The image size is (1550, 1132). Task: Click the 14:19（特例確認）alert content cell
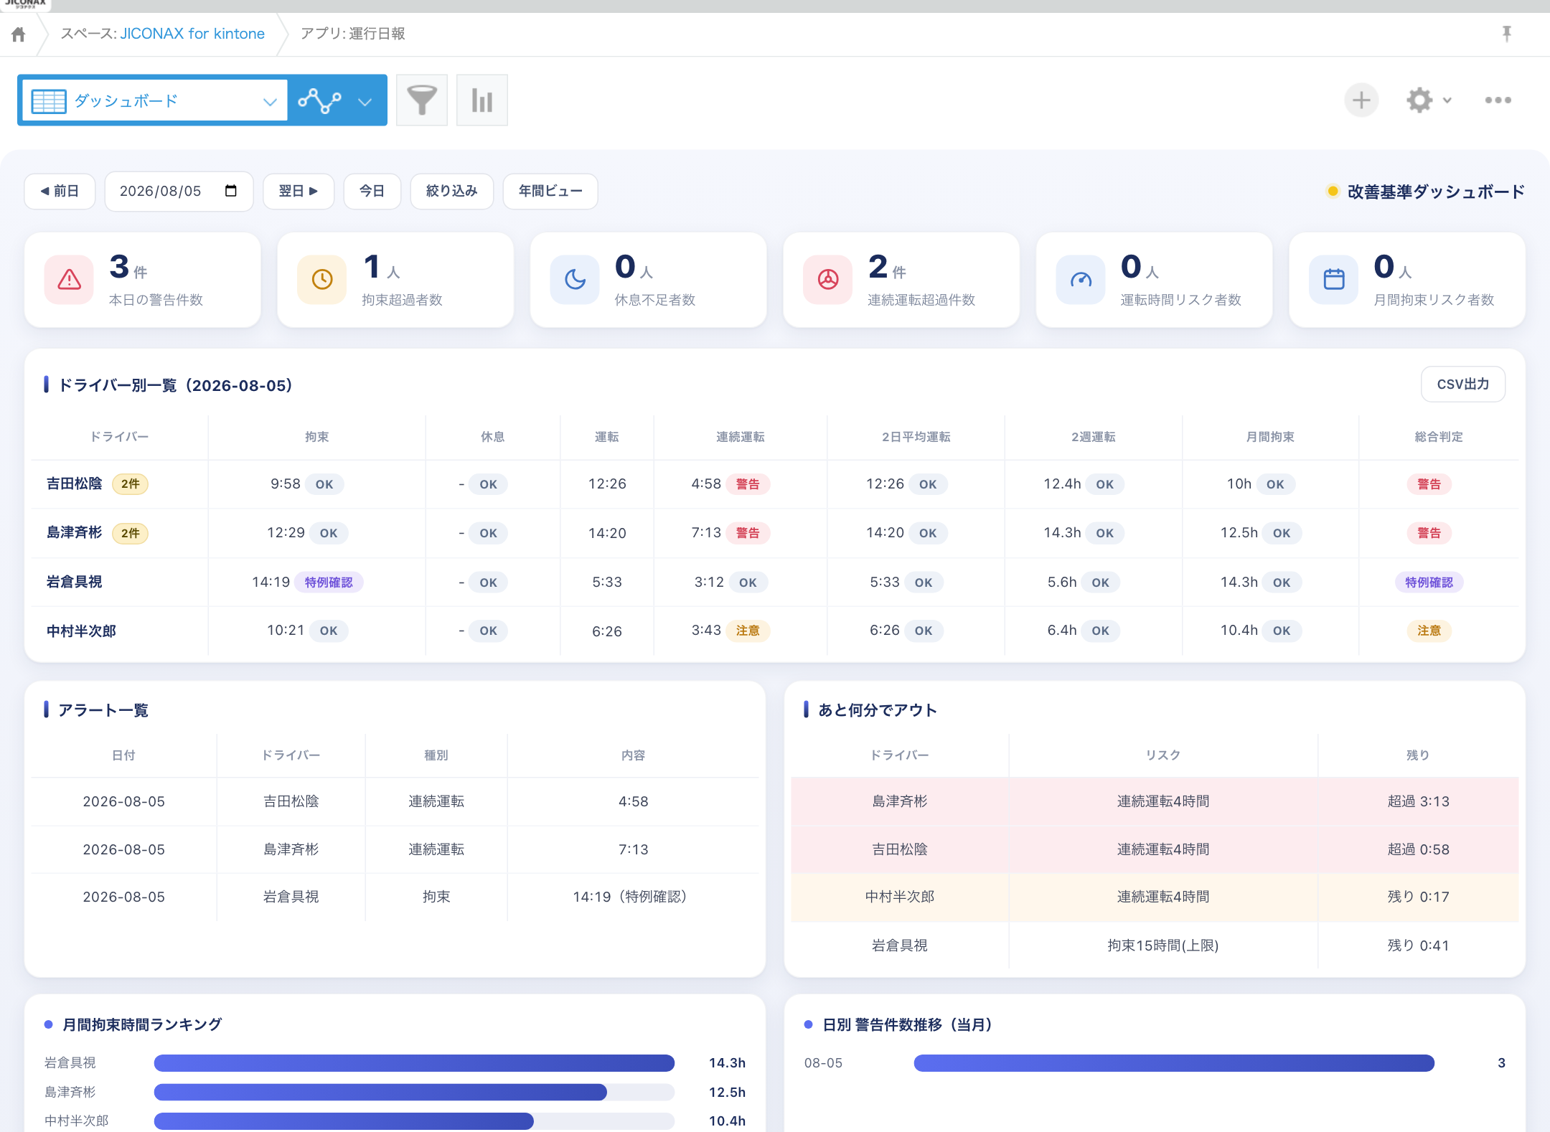coord(633,897)
